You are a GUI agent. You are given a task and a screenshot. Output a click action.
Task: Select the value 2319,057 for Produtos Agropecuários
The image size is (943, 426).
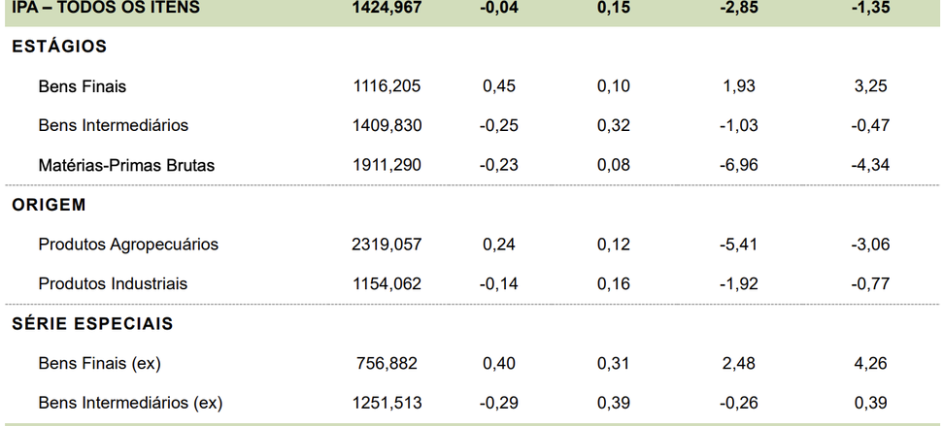pos(387,245)
